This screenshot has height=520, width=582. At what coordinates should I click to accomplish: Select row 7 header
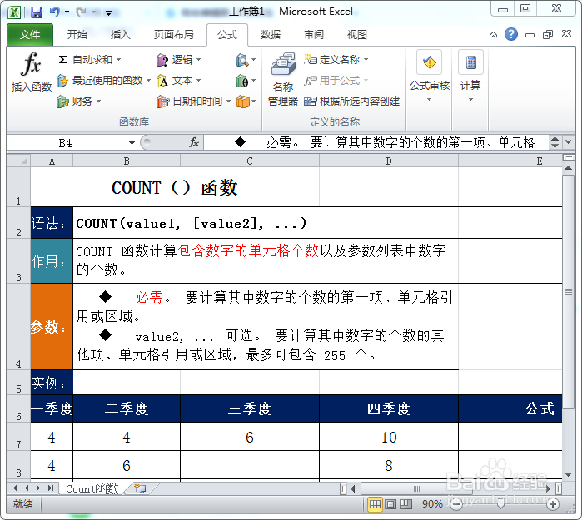coord(18,437)
